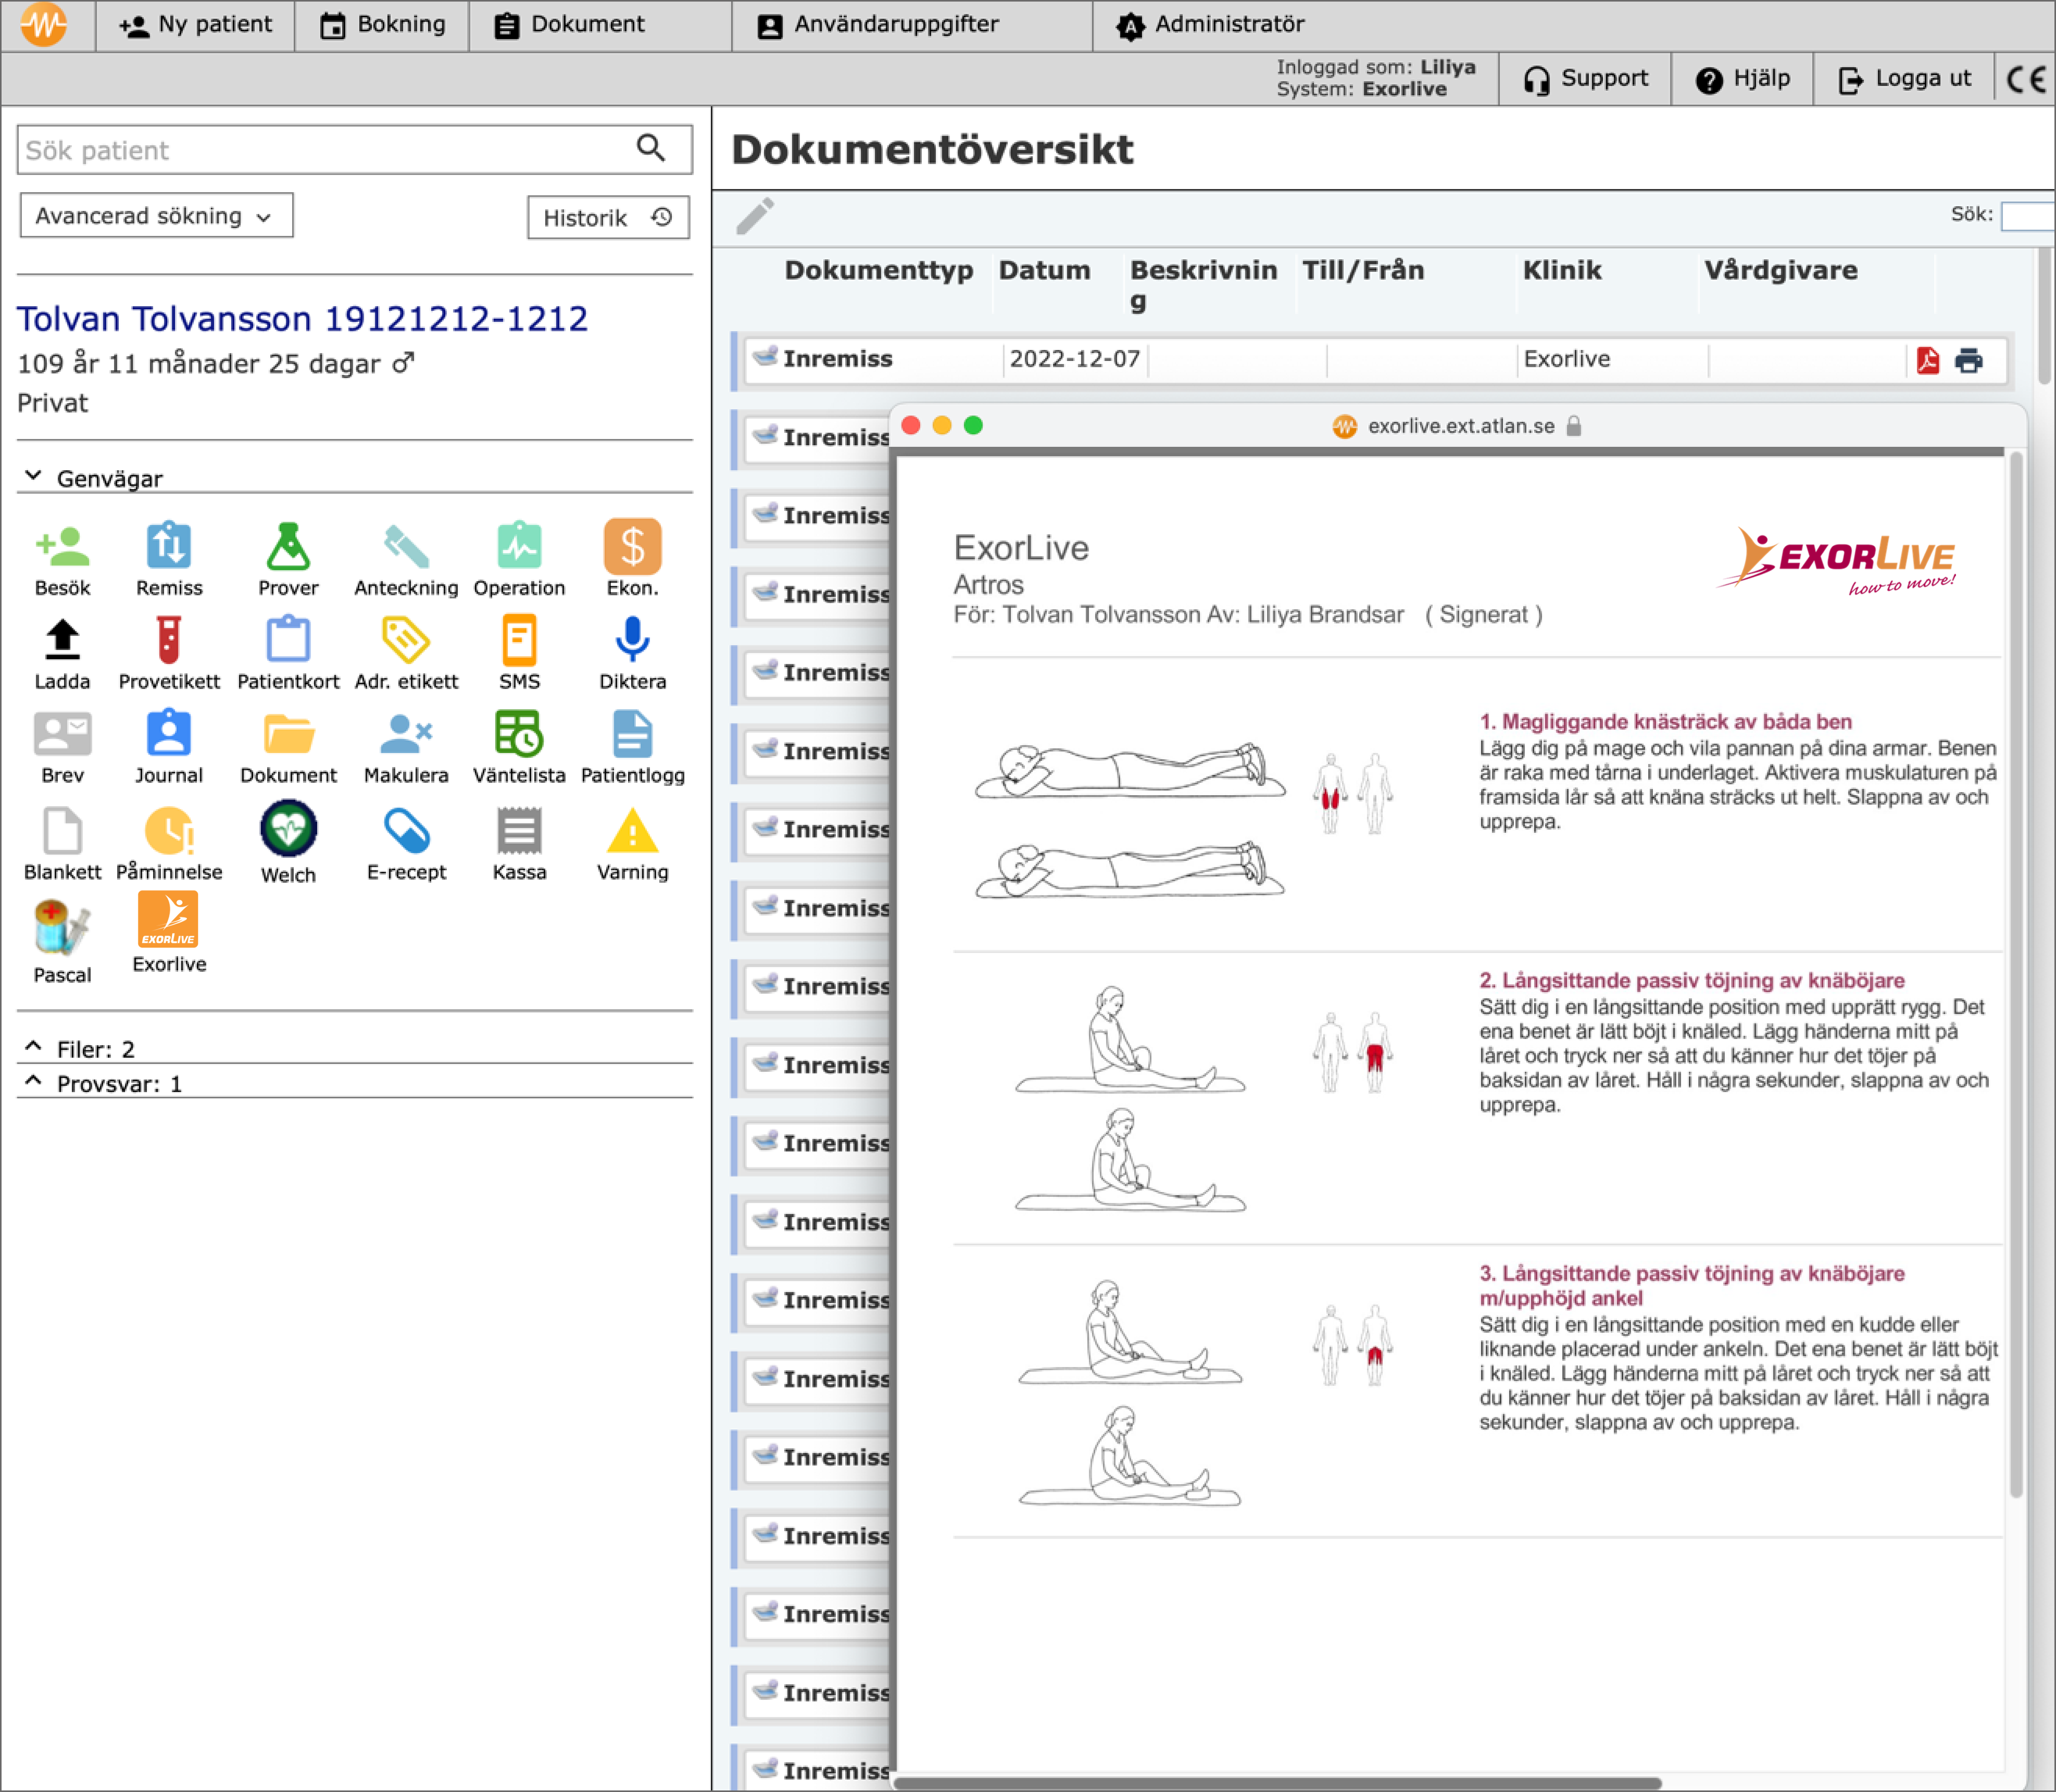Click the prone knee extension exercise illustration

1130,820
